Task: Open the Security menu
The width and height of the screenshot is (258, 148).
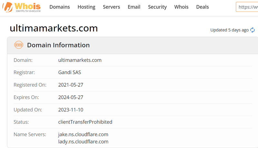Action: point(157,7)
